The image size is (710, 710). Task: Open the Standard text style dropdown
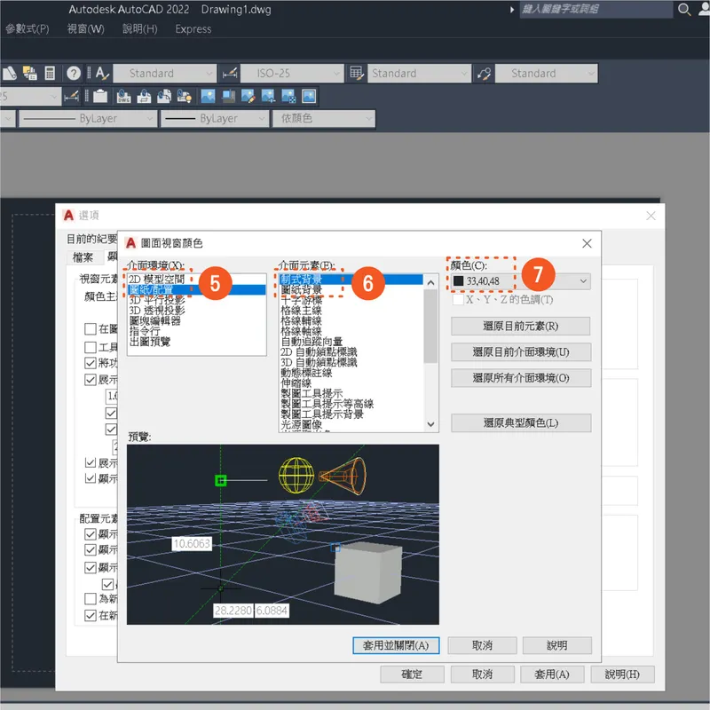tap(164, 74)
